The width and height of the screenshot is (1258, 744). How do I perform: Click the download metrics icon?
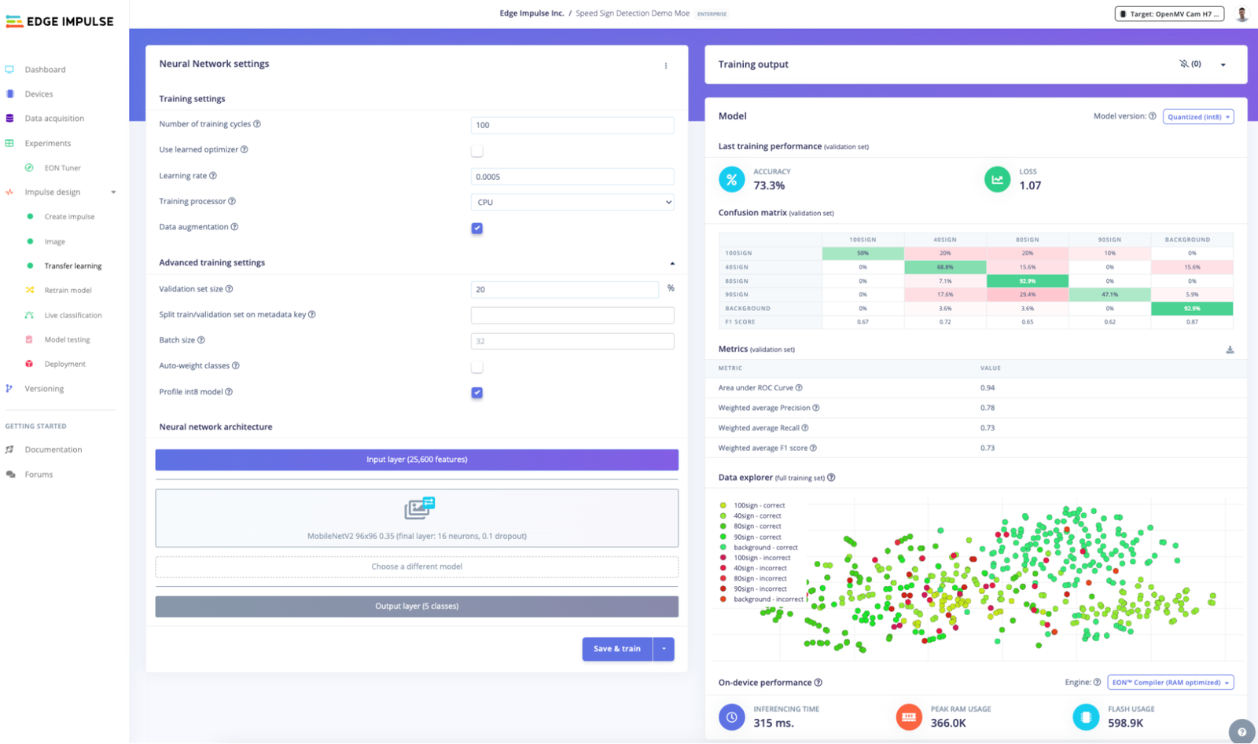pos(1230,350)
